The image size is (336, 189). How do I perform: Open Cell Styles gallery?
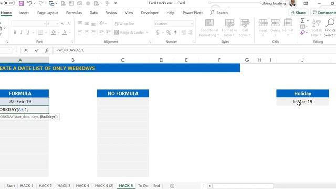coord(245,28)
